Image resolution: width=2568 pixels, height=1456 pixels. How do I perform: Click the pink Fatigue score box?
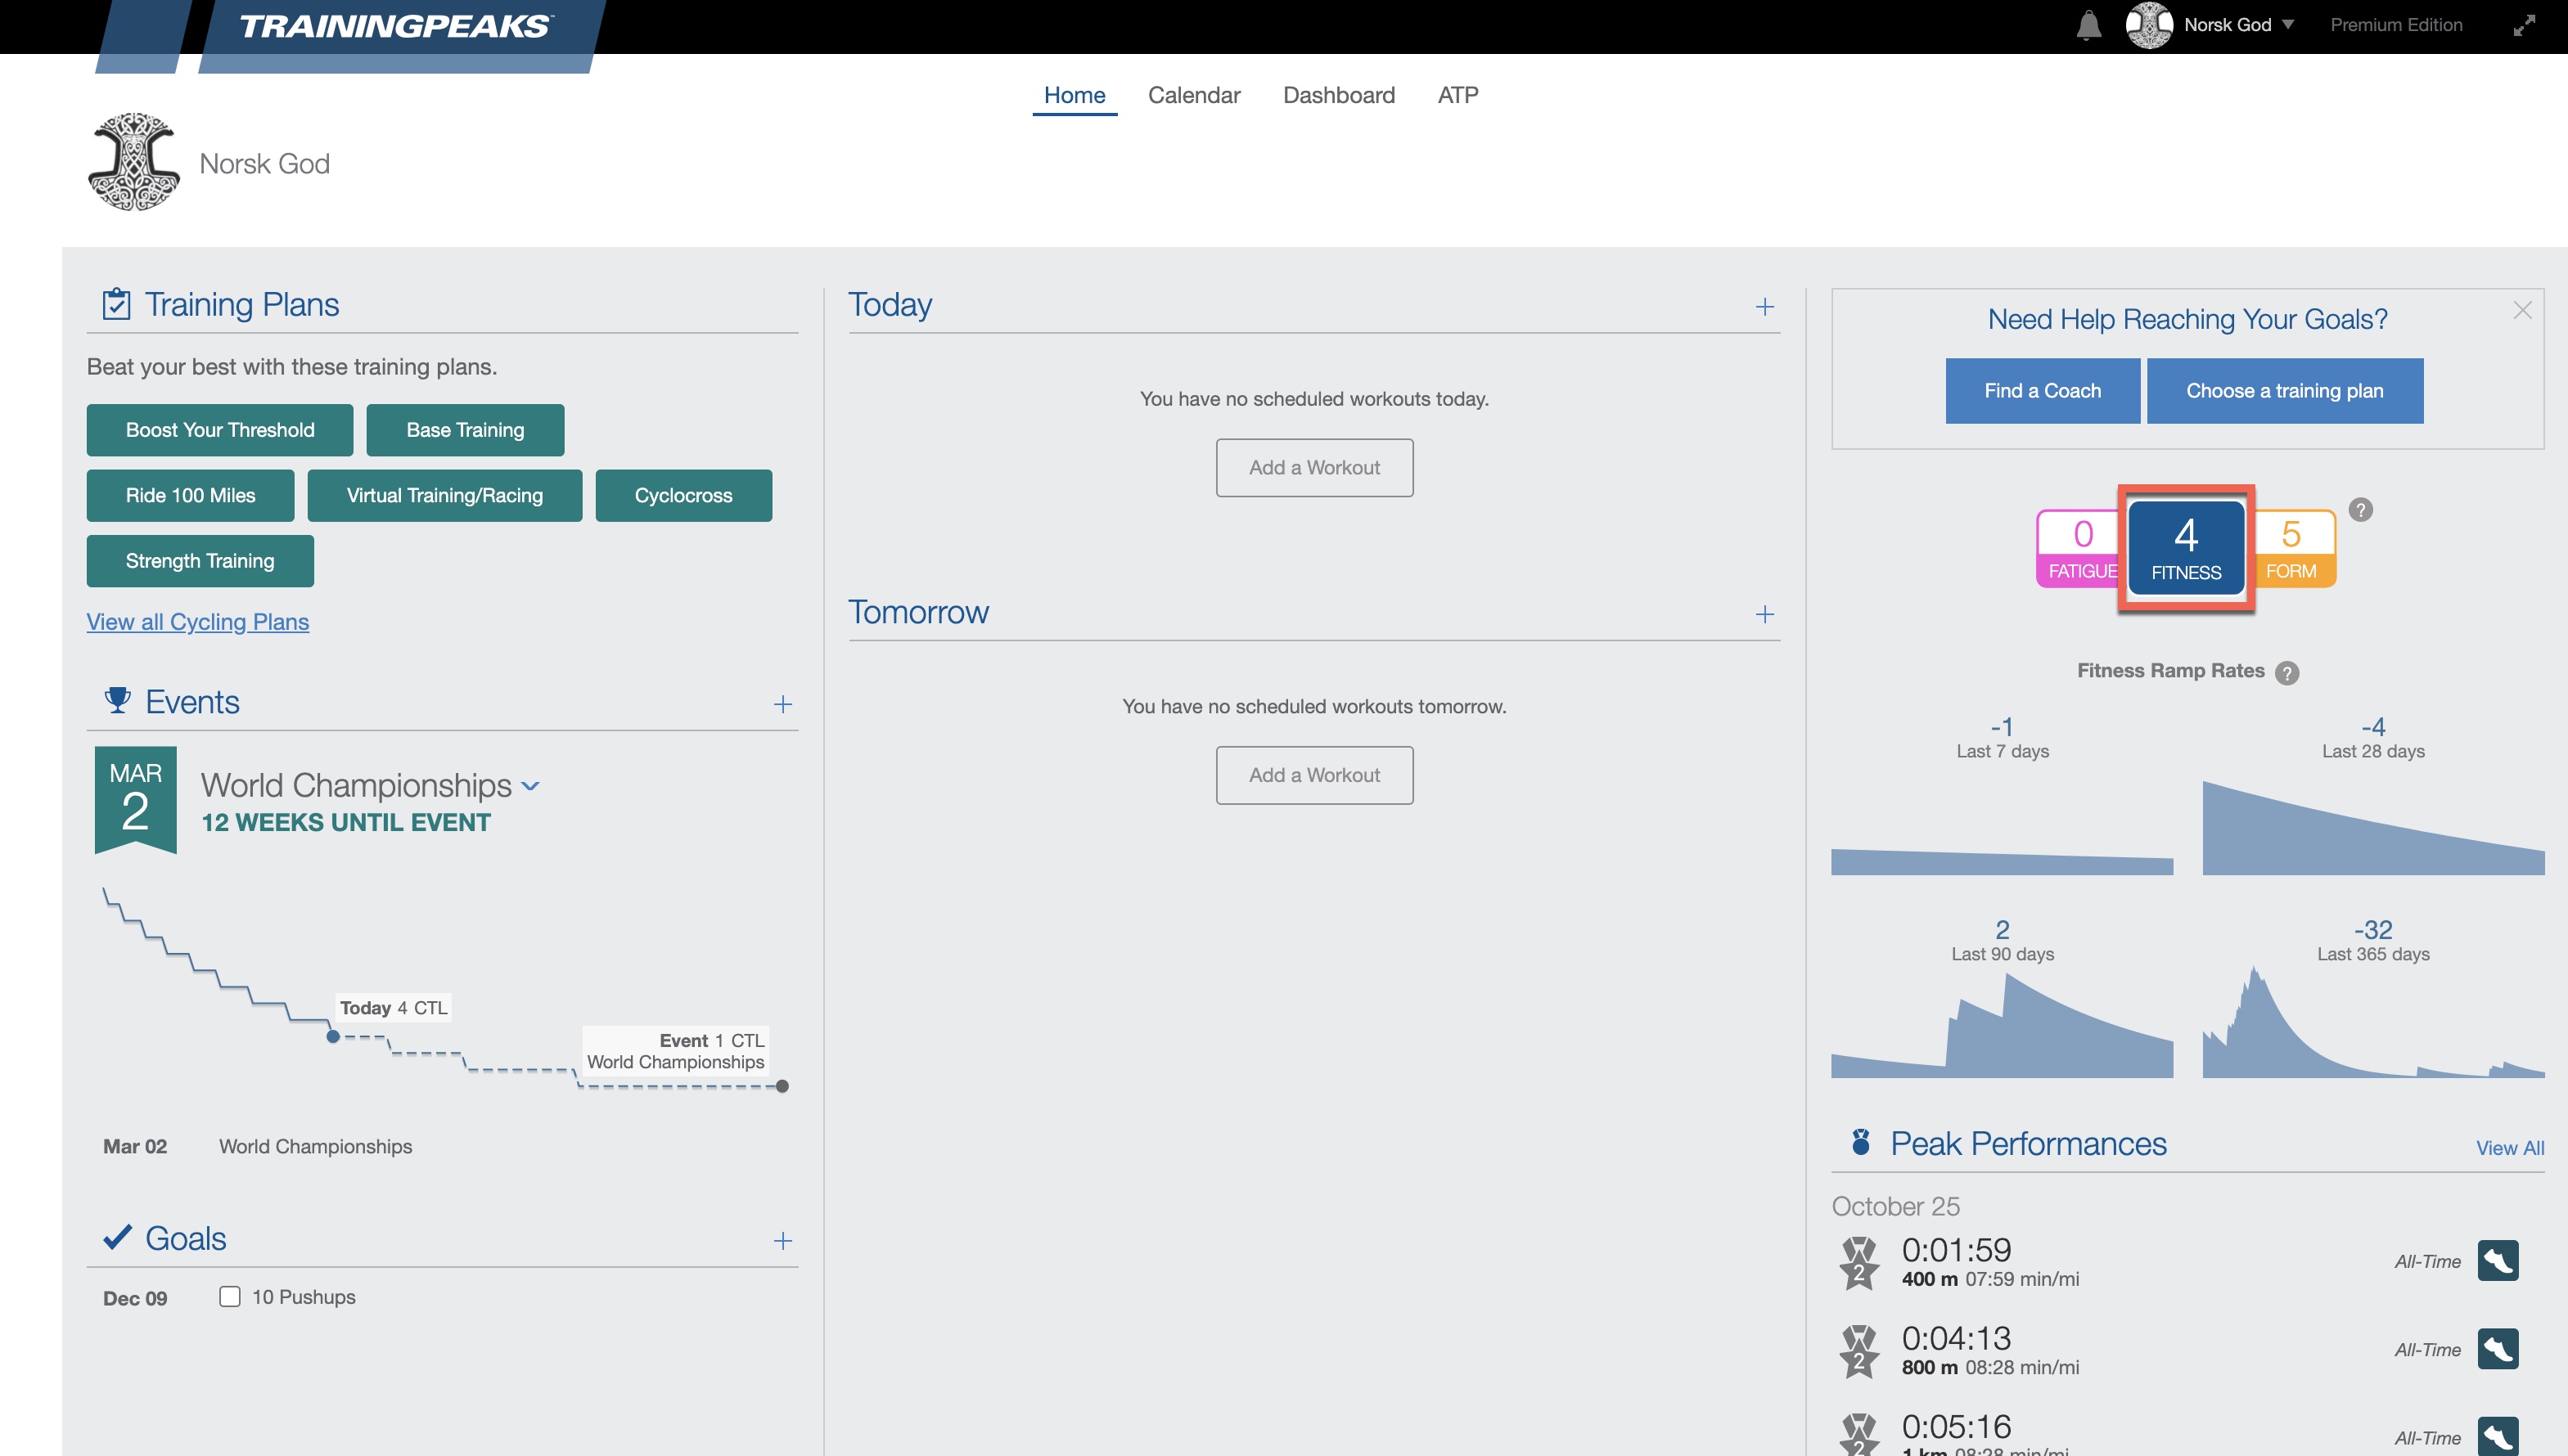point(2078,548)
